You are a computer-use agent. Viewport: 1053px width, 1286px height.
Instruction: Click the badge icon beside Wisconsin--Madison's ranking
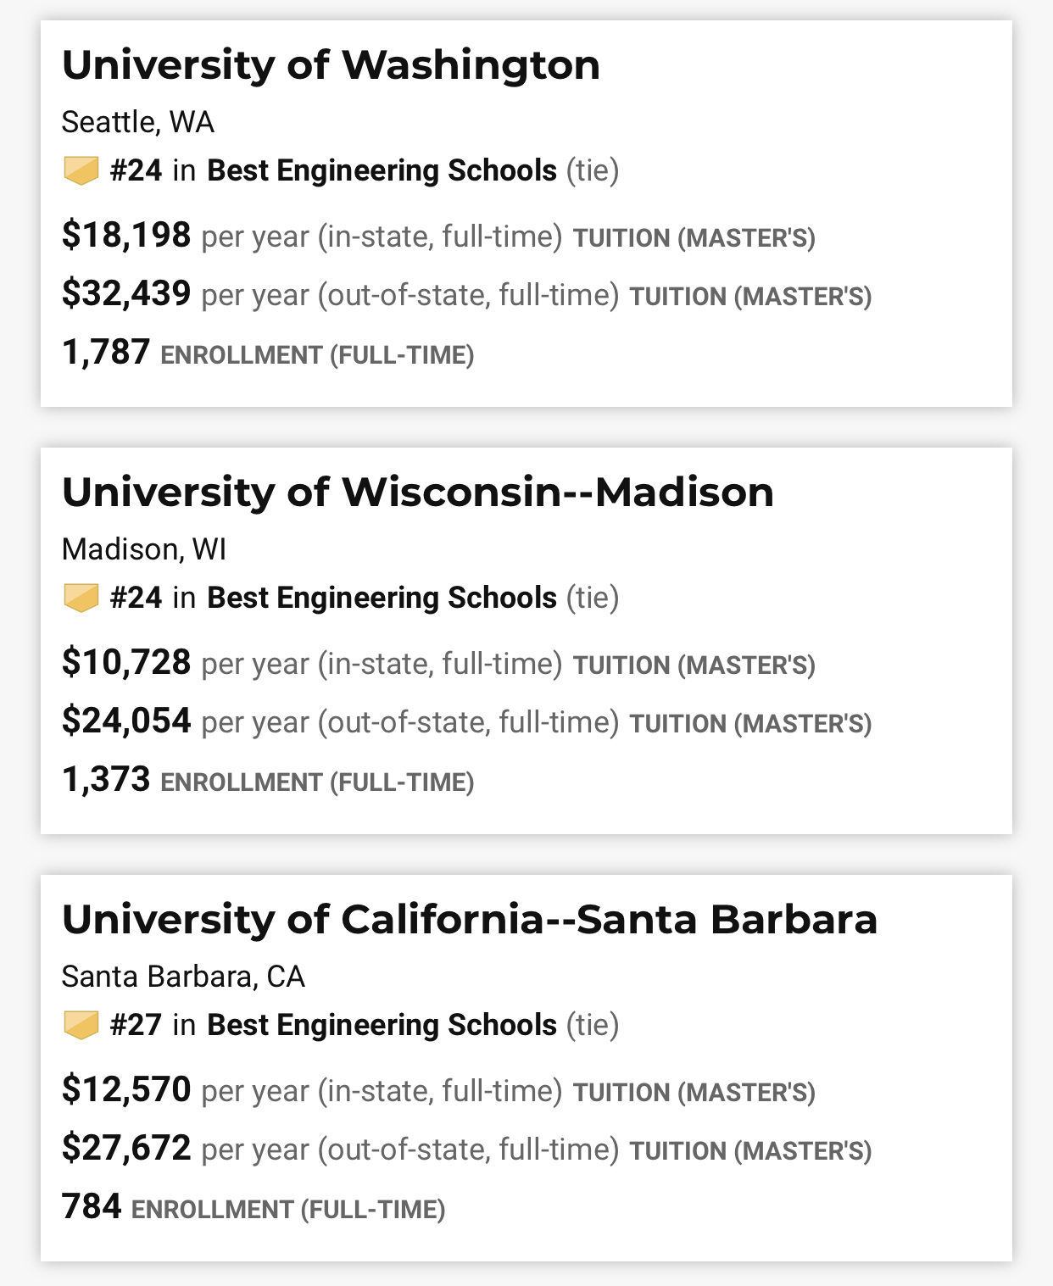click(81, 598)
